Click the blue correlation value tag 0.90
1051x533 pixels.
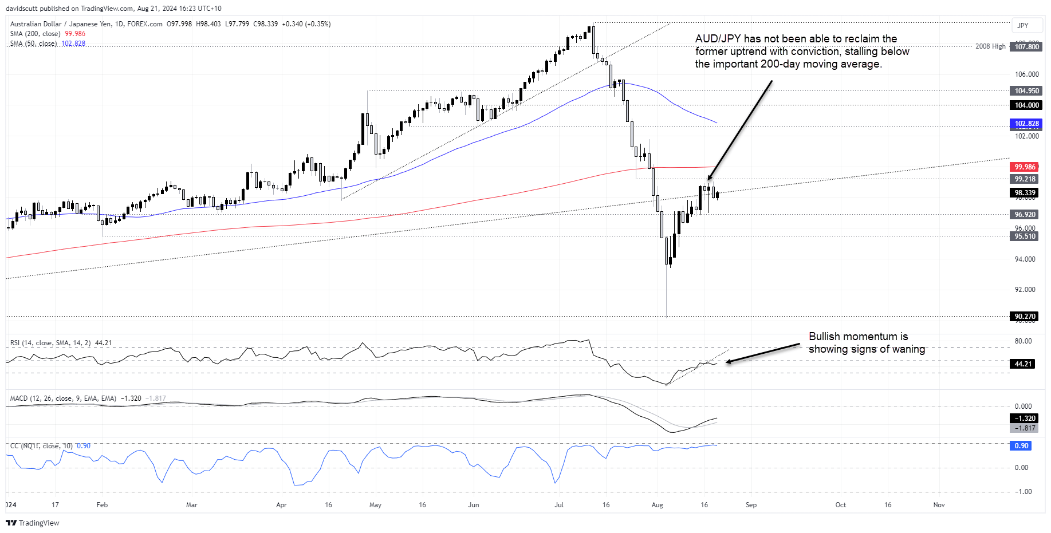pyautogui.click(x=1021, y=446)
